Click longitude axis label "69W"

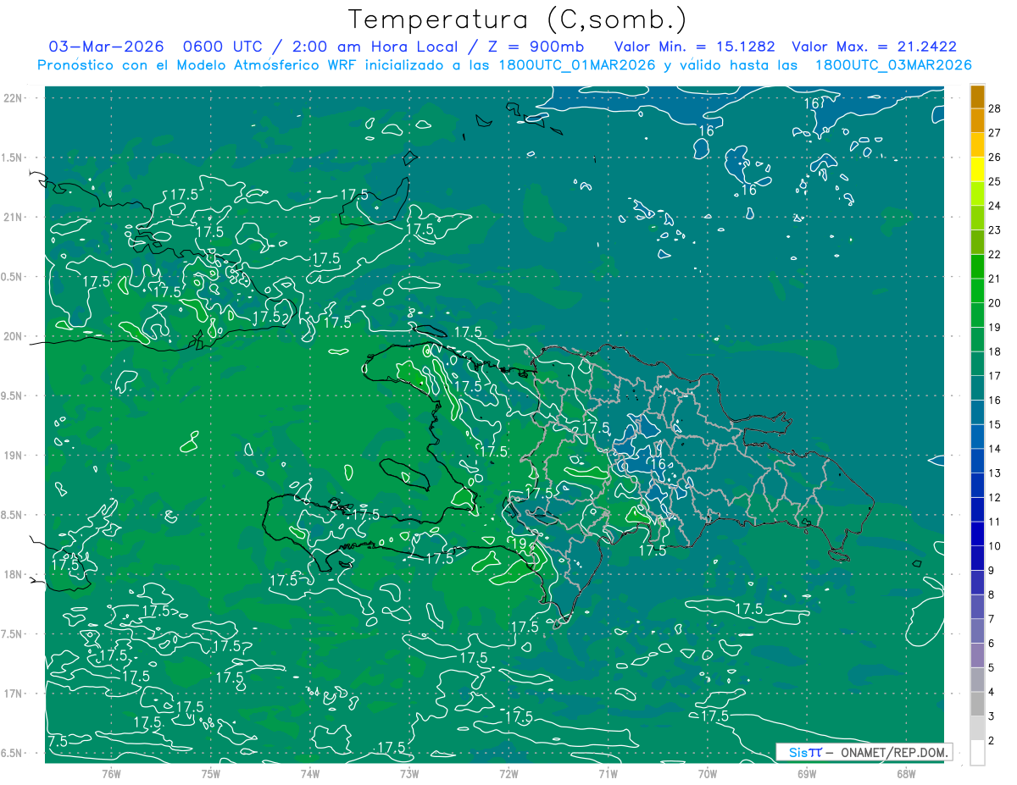tap(807, 774)
